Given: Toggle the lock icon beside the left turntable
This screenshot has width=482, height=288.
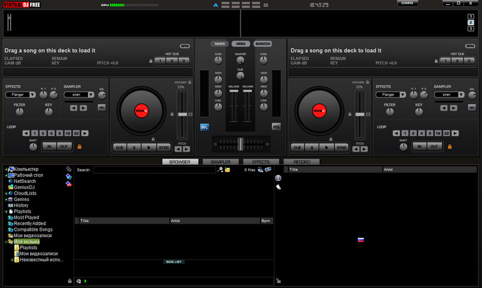Looking at the screenshot, I should pos(172,114).
